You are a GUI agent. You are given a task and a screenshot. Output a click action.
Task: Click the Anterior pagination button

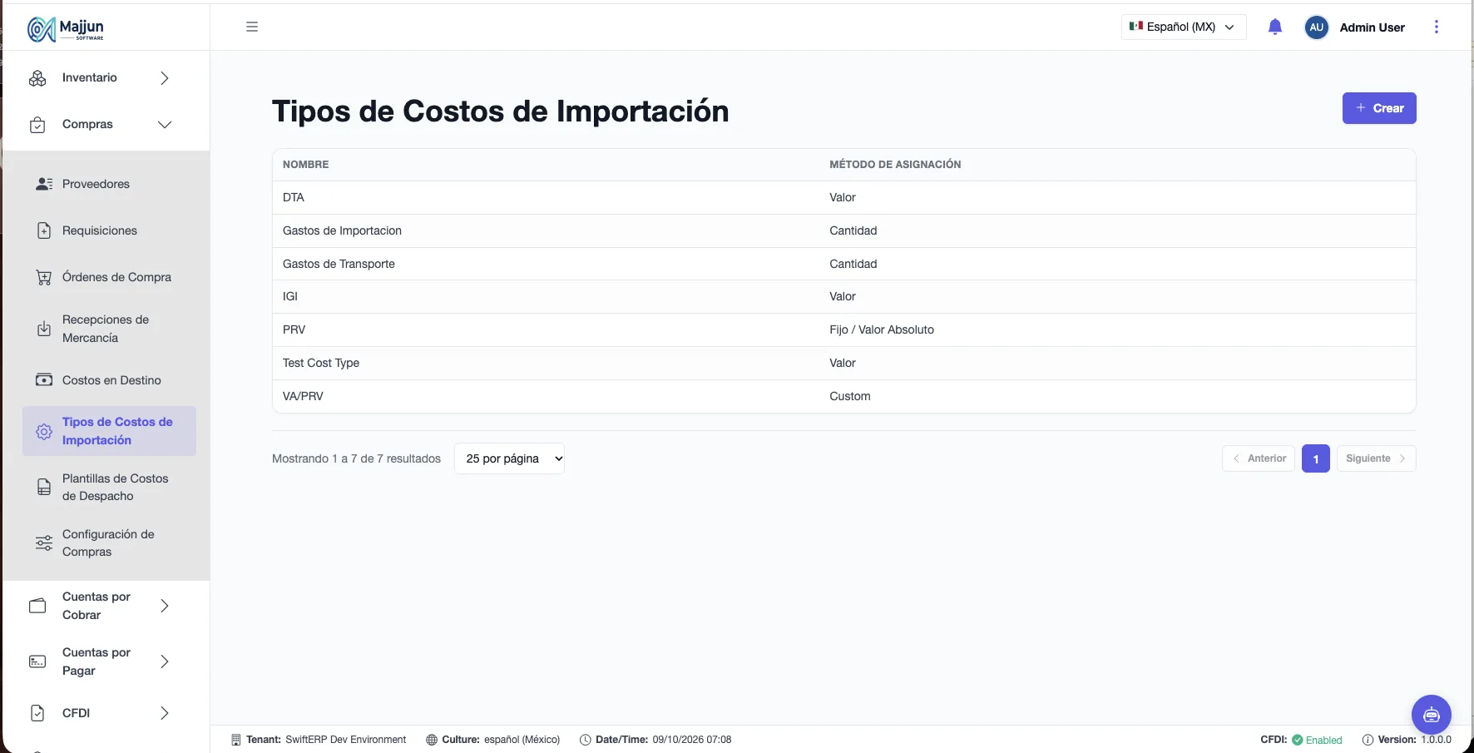click(x=1259, y=458)
